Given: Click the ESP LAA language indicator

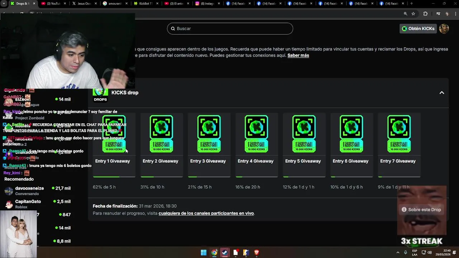Looking at the screenshot, I should point(415,252).
